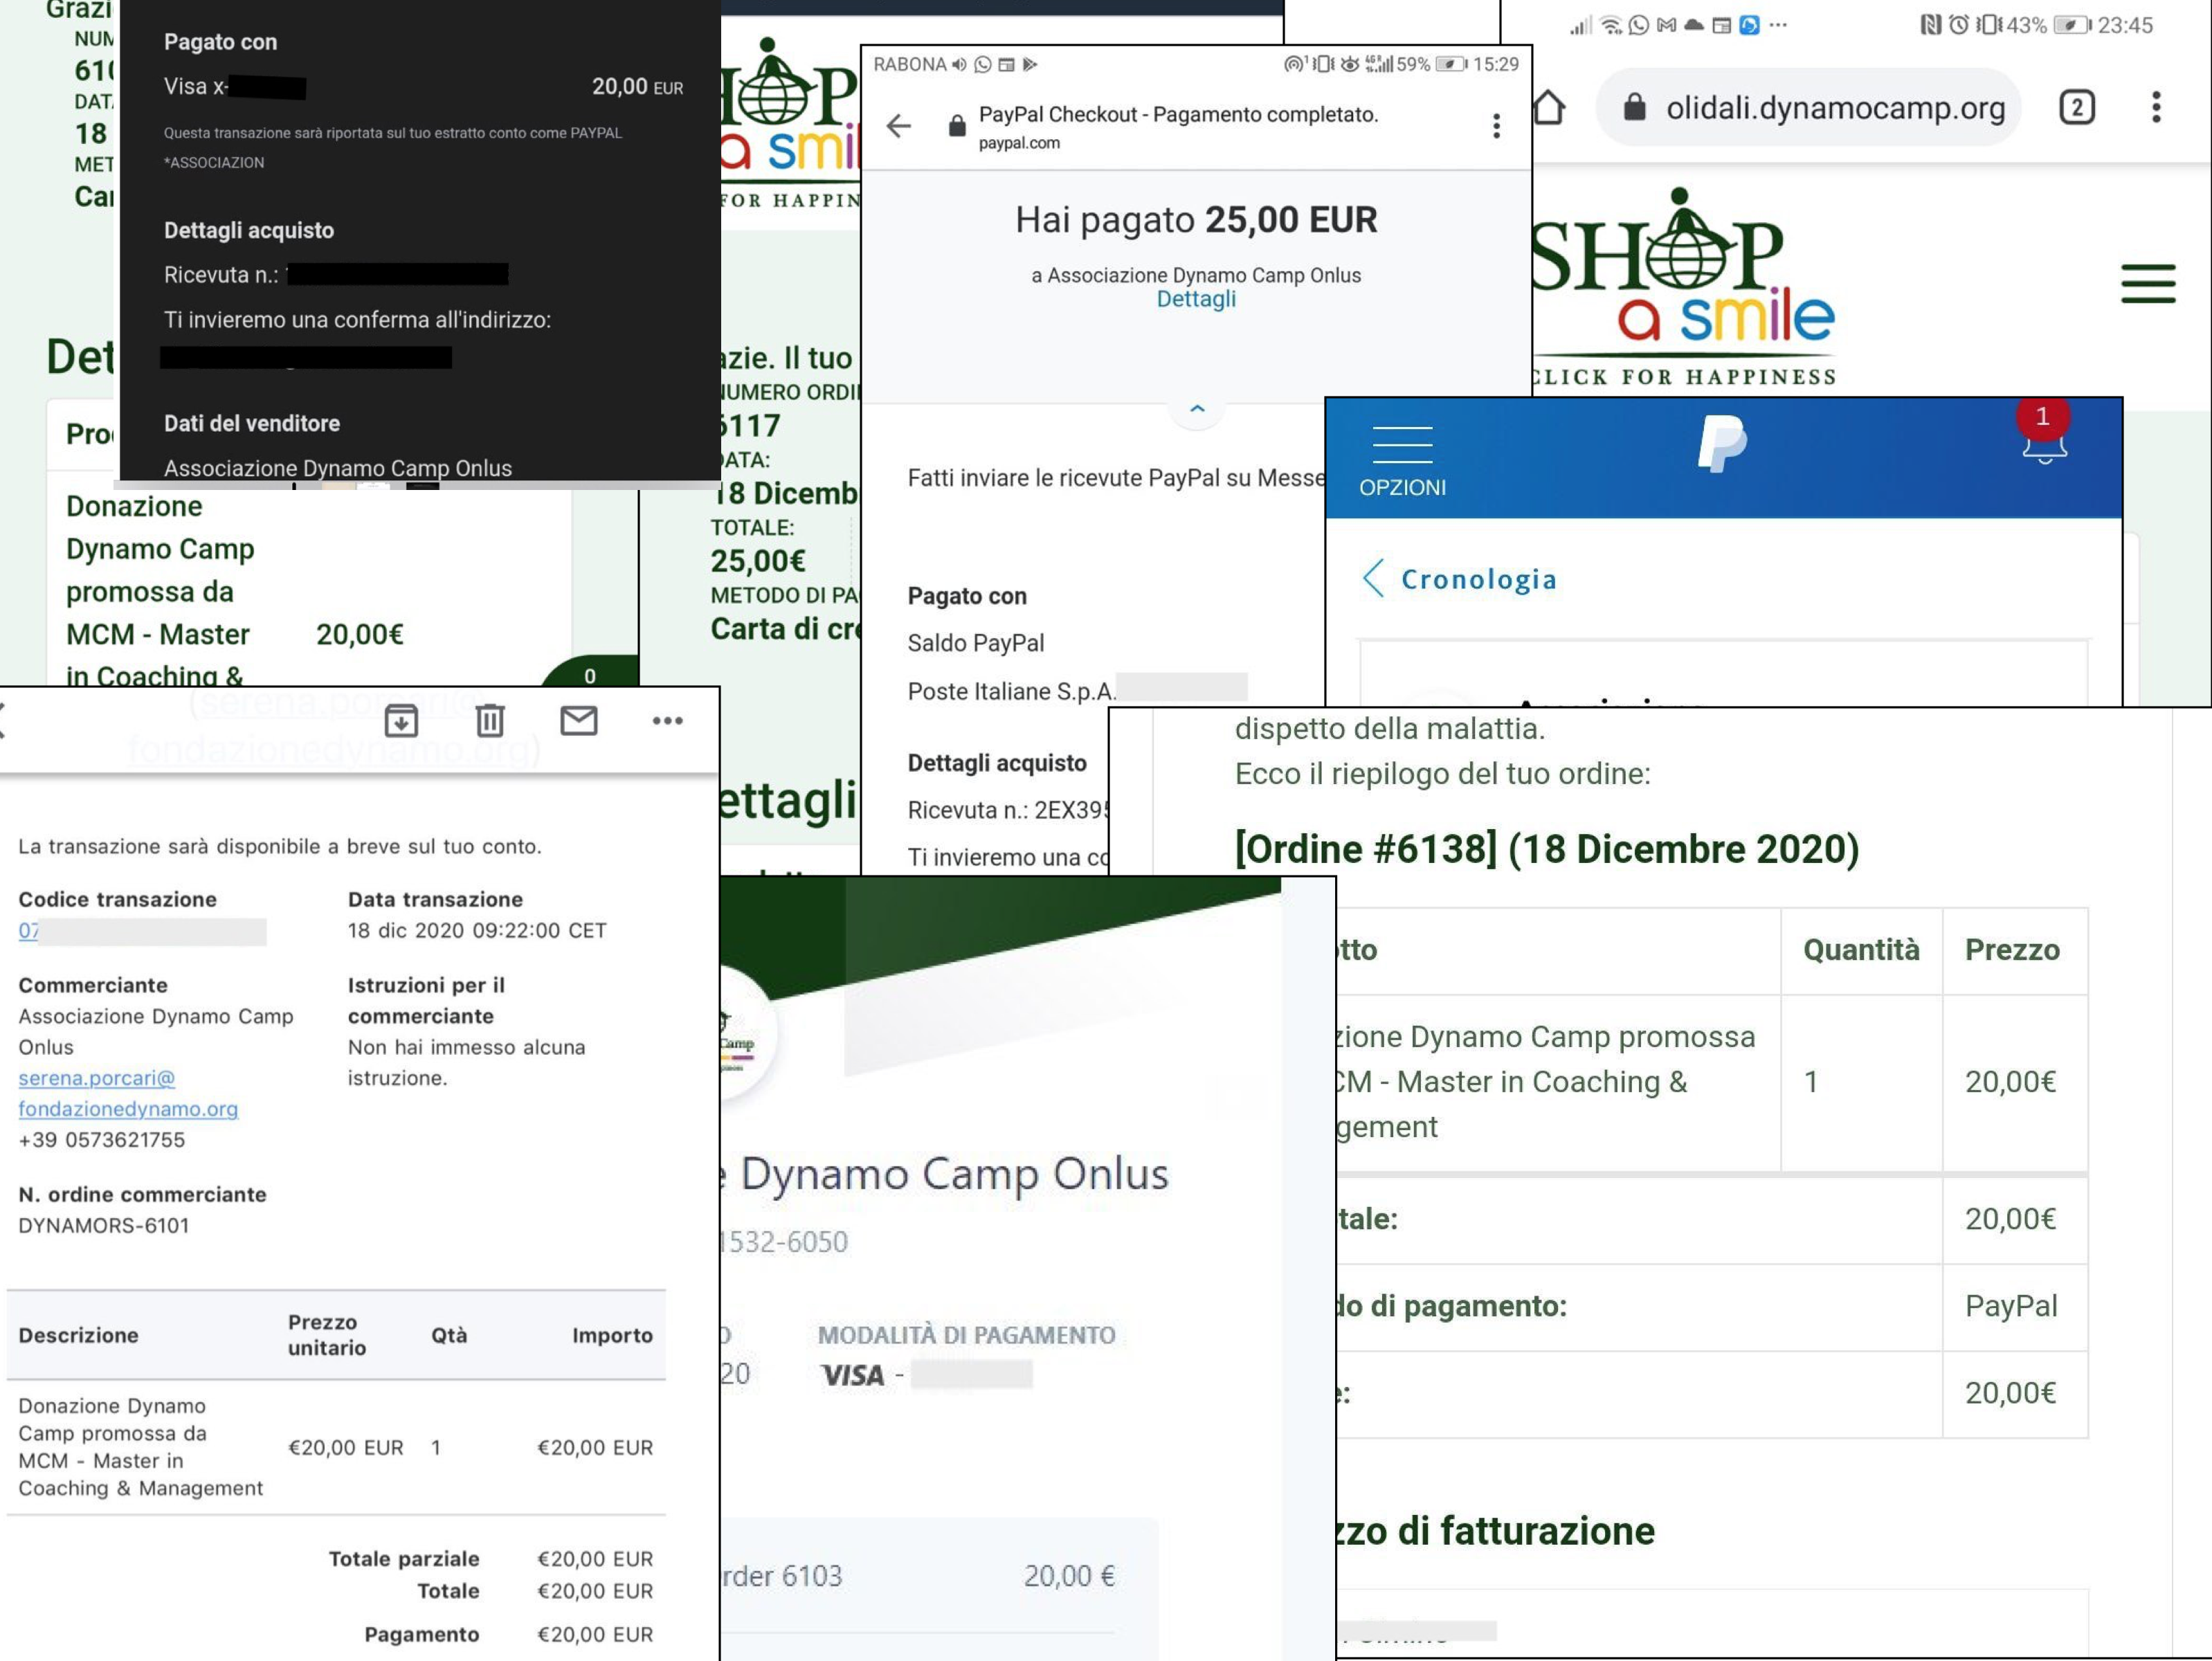
Task: Select the Visa x- 20,00 EUR row
Action: tap(424, 87)
